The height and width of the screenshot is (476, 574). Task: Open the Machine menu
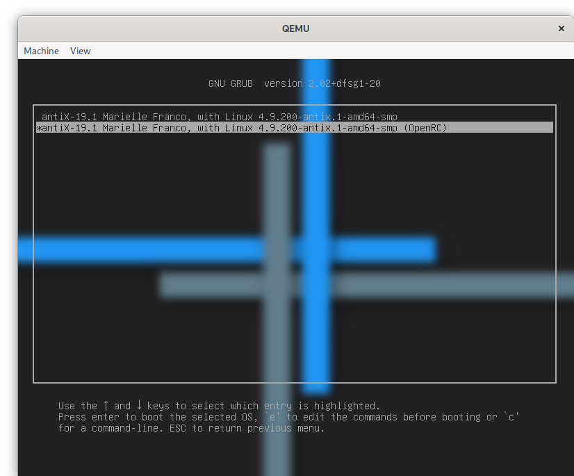point(42,51)
